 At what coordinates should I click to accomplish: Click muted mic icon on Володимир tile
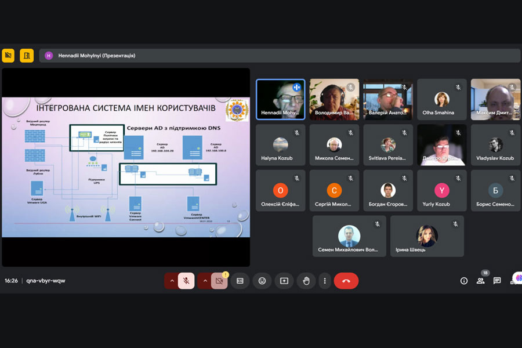(350, 87)
